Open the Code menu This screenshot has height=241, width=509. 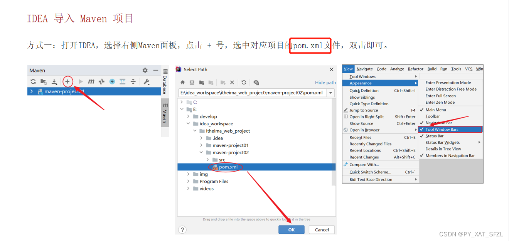[381, 69]
